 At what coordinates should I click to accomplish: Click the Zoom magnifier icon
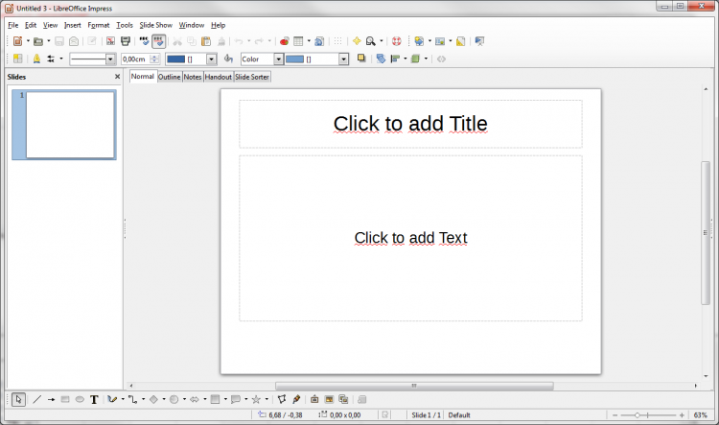click(370, 41)
